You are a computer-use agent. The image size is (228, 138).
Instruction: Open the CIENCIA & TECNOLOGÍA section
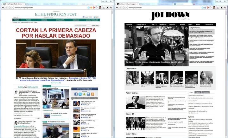(92, 20)
